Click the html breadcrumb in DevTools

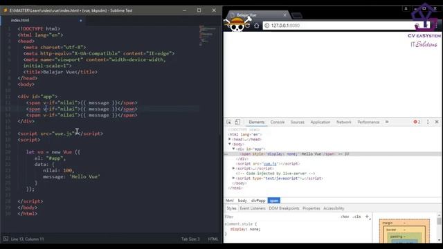pos(229,201)
